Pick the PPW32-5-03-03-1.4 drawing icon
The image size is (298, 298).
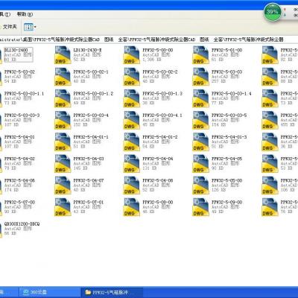point(200,98)
